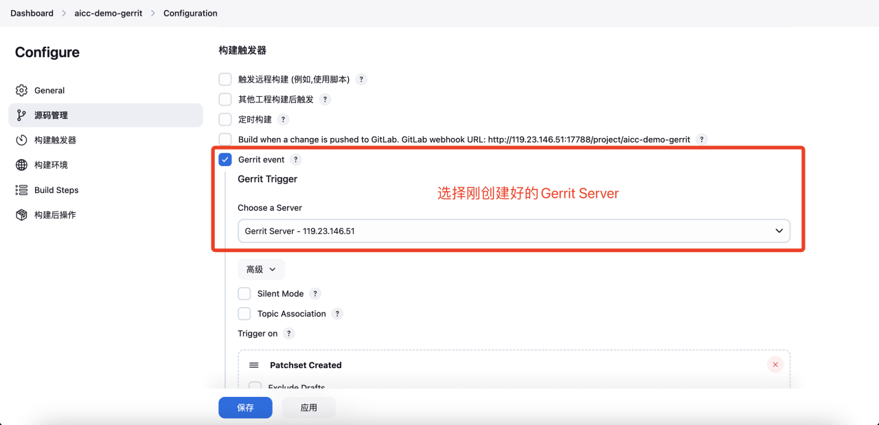
Task: Click the 源码管理 branch icon
Action: pos(21,115)
